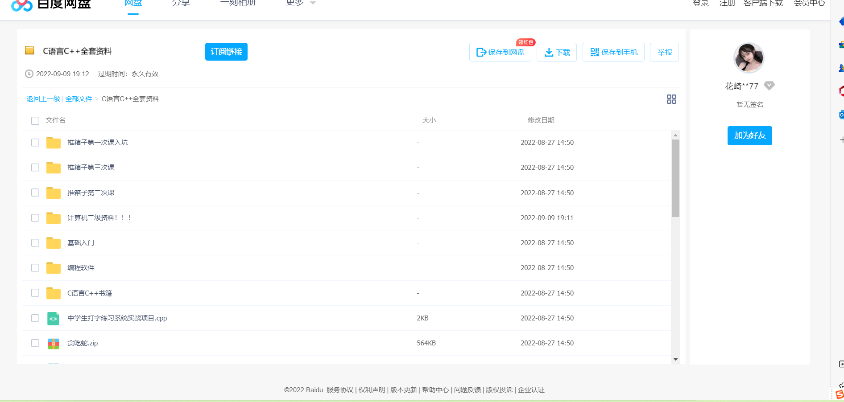Click the 全部文件 breadcrumb link
The image size is (844, 402).
click(x=79, y=99)
